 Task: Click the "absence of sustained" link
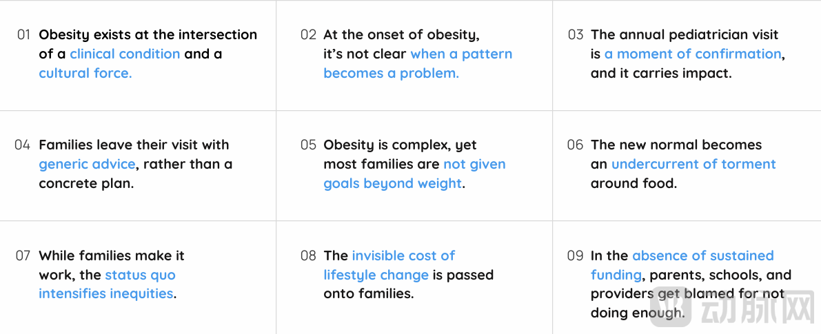click(x=702, y=255)
